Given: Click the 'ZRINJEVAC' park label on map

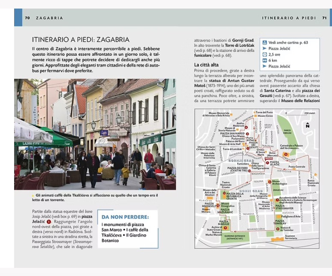Looking at the screenshot, I should pos(278,190).
